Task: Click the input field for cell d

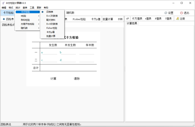Action: coord(68,60)
